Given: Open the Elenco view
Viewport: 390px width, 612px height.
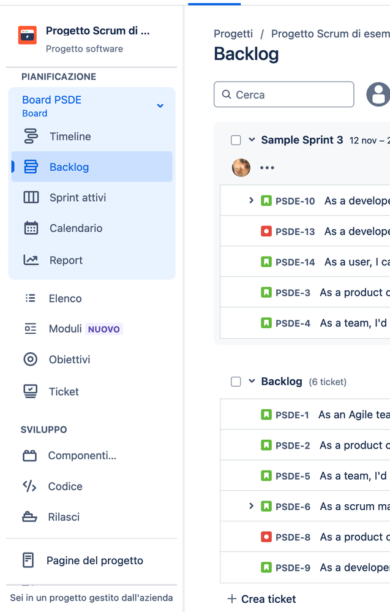Looking at the screenshot, I should [x=65, y=298].
